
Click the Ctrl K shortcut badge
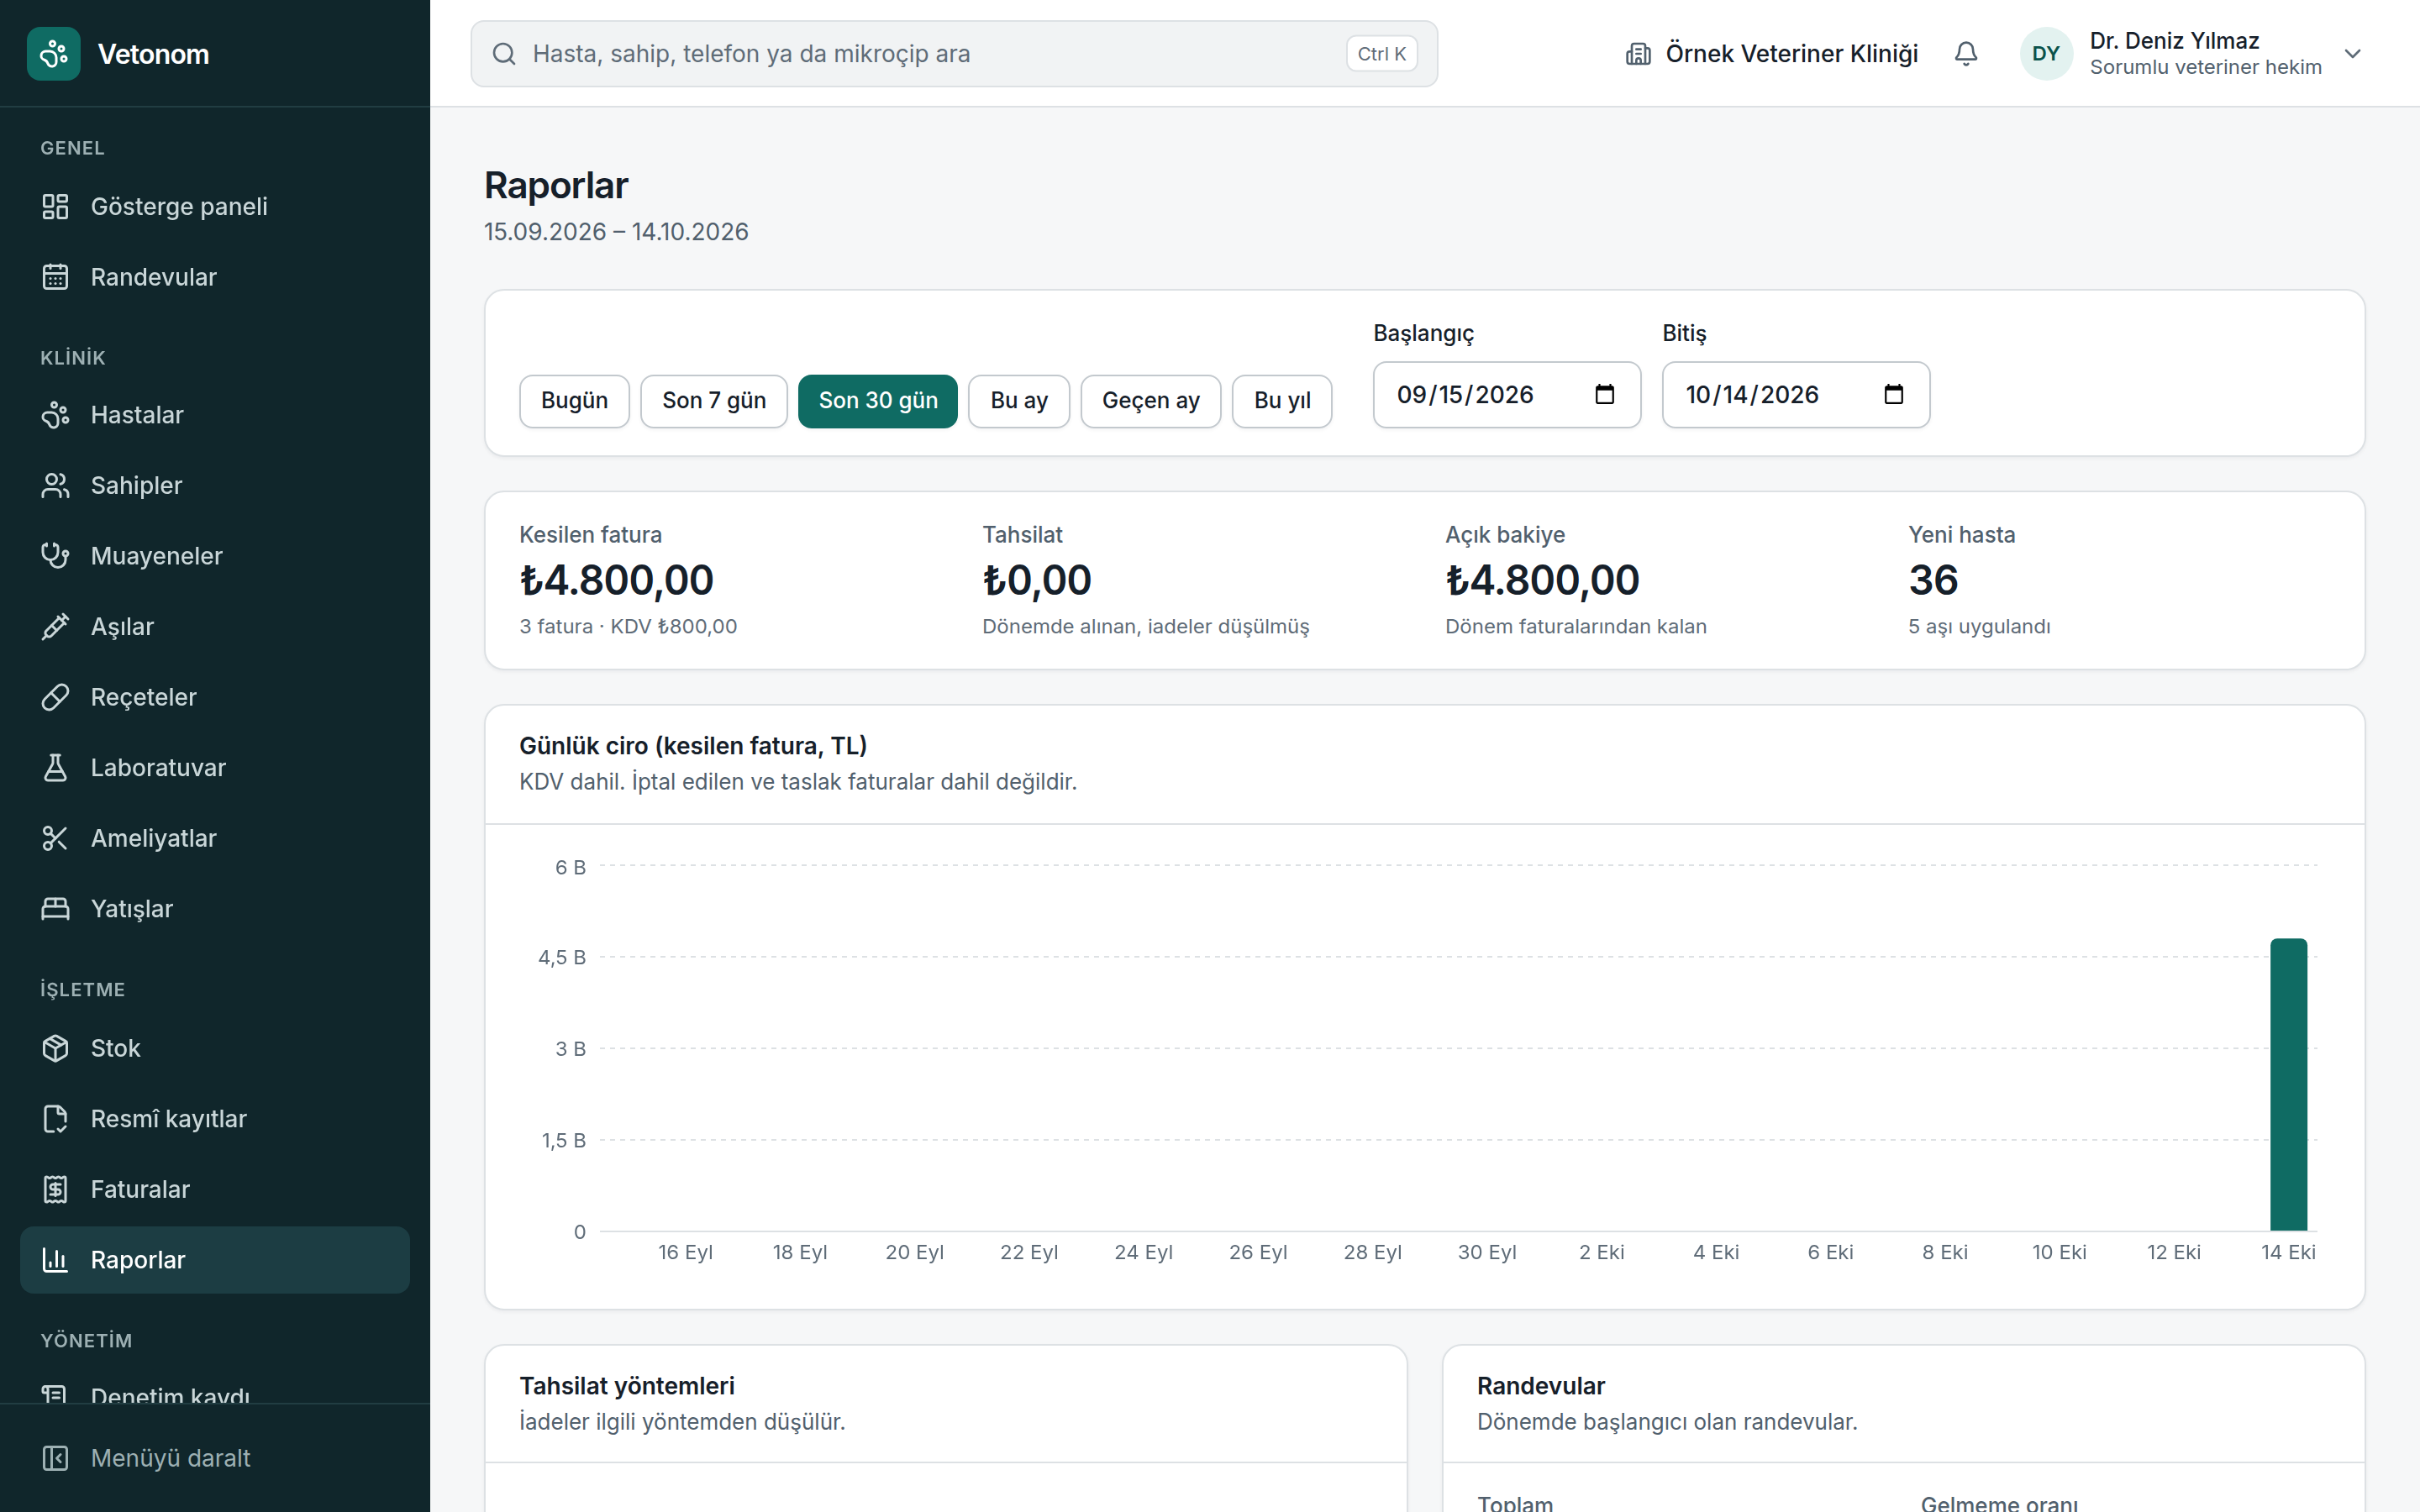(x=1382, y=54)
